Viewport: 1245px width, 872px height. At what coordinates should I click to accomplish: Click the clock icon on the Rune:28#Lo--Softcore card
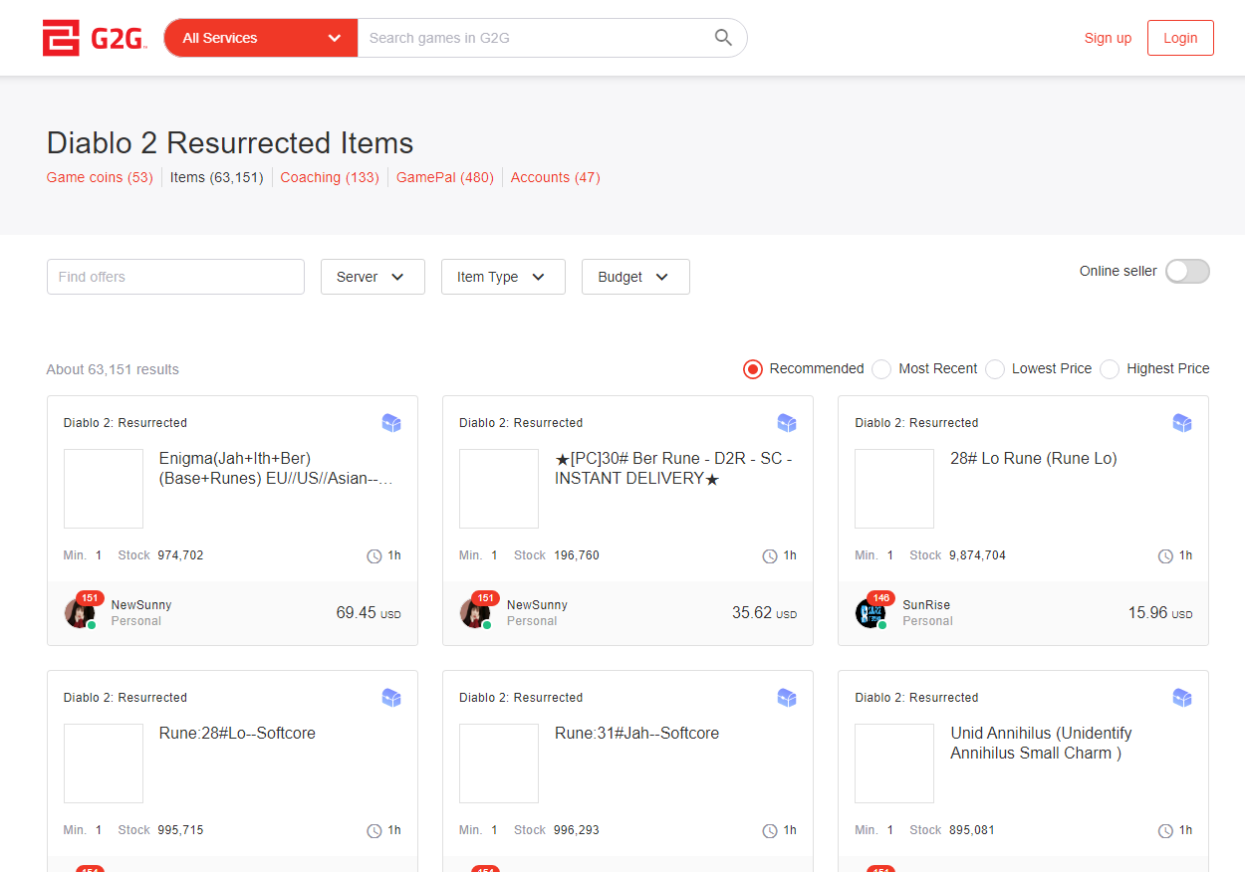(374, 831)
